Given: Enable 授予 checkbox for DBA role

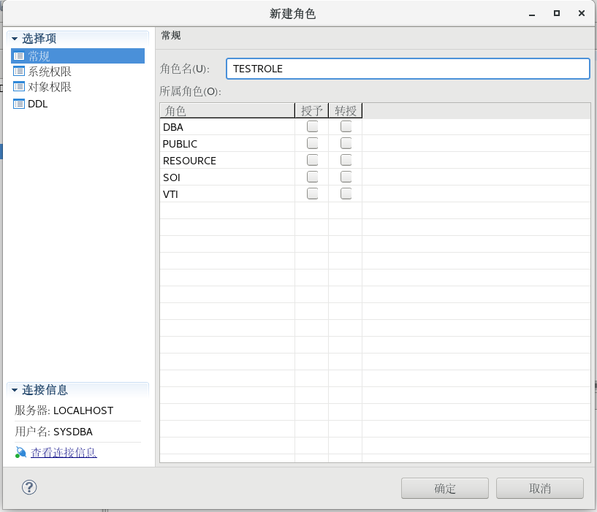Looking at the screenshot, I should coord(312,126).
